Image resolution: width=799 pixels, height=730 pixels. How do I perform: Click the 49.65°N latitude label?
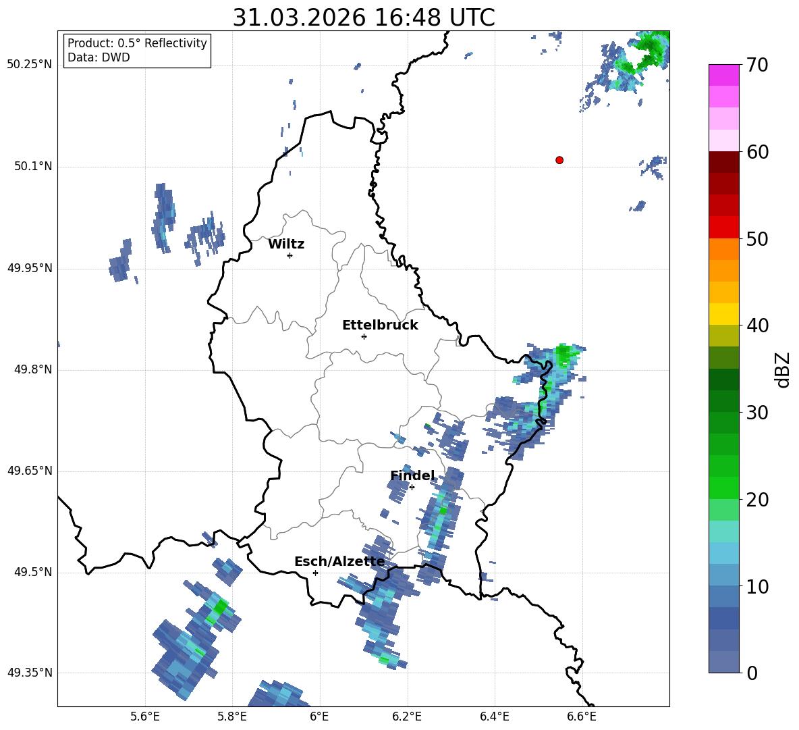(30, 471)
